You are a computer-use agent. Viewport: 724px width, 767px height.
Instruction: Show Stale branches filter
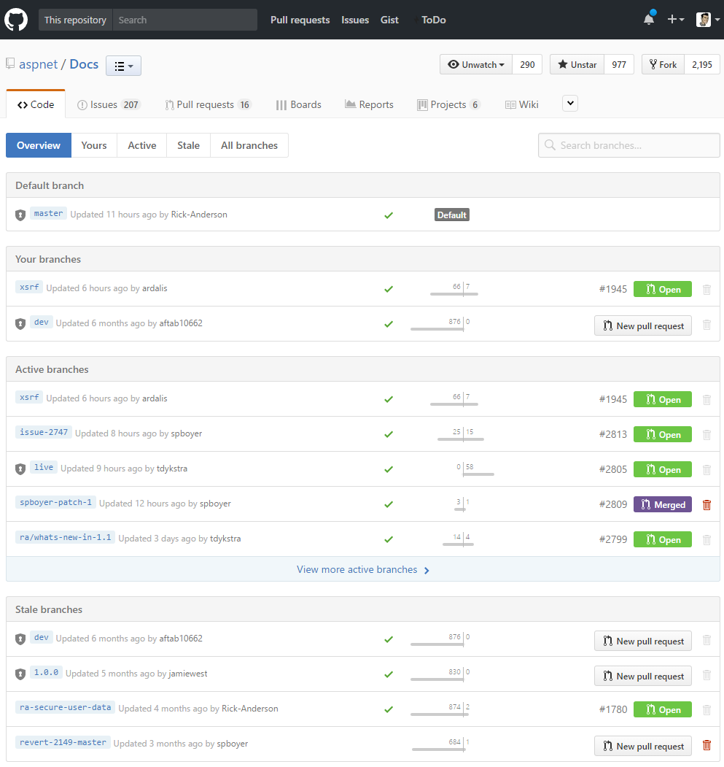coord(188,145)
